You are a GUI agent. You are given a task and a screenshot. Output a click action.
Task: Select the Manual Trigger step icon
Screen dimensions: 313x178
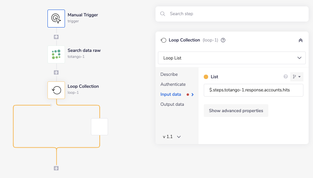pyautogui.click(x=56, y=18)
